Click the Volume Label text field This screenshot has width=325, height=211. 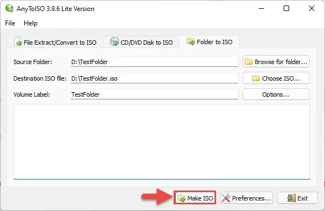154,94
